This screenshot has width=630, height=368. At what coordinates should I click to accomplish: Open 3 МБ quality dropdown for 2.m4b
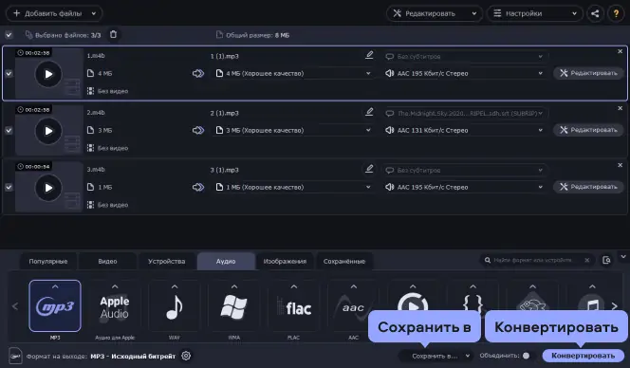click(x=293, y=130)
